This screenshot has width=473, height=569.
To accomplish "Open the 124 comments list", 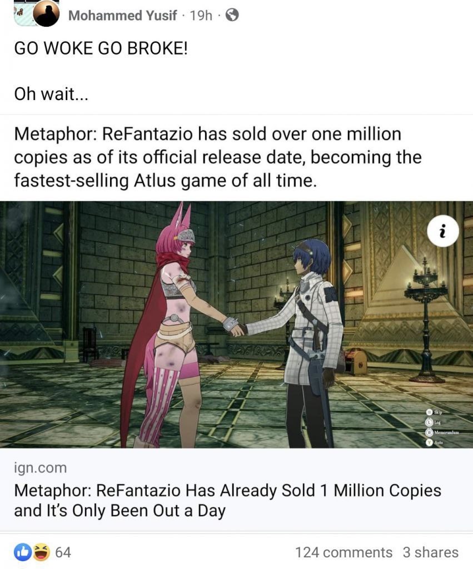I will (x=343, y=552).
